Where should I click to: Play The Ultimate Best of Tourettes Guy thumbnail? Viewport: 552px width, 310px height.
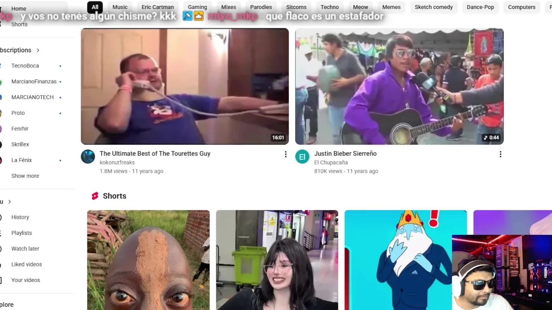tap(185, 86)
